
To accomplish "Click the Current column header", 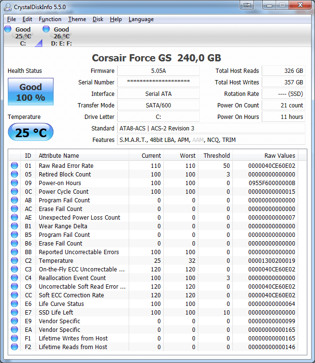I will click(x=146, y=155).
